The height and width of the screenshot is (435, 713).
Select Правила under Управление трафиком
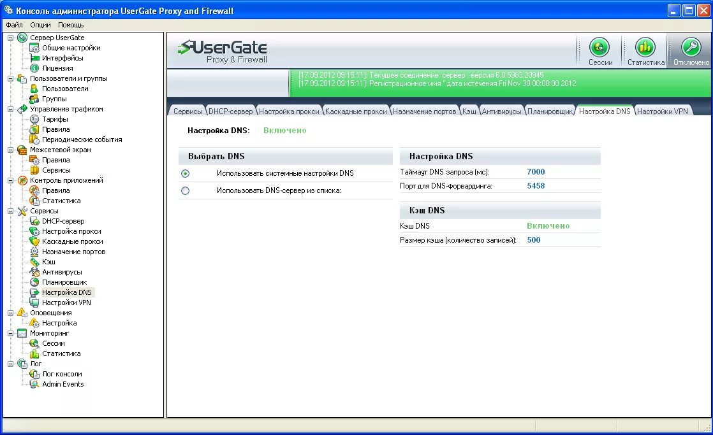(x=56, y=129)
